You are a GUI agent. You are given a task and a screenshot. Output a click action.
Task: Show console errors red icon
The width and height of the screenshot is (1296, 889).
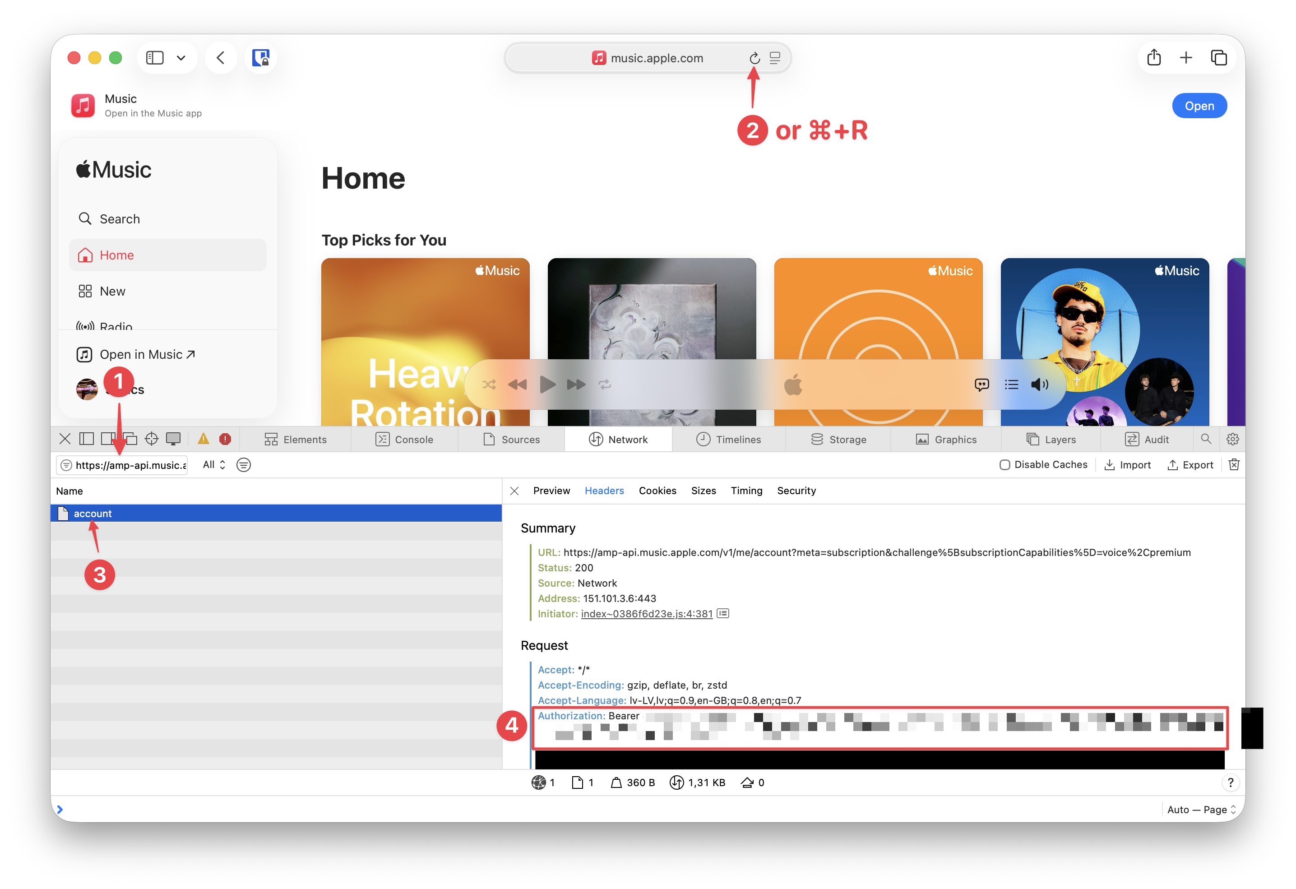[x=225, y=439]
